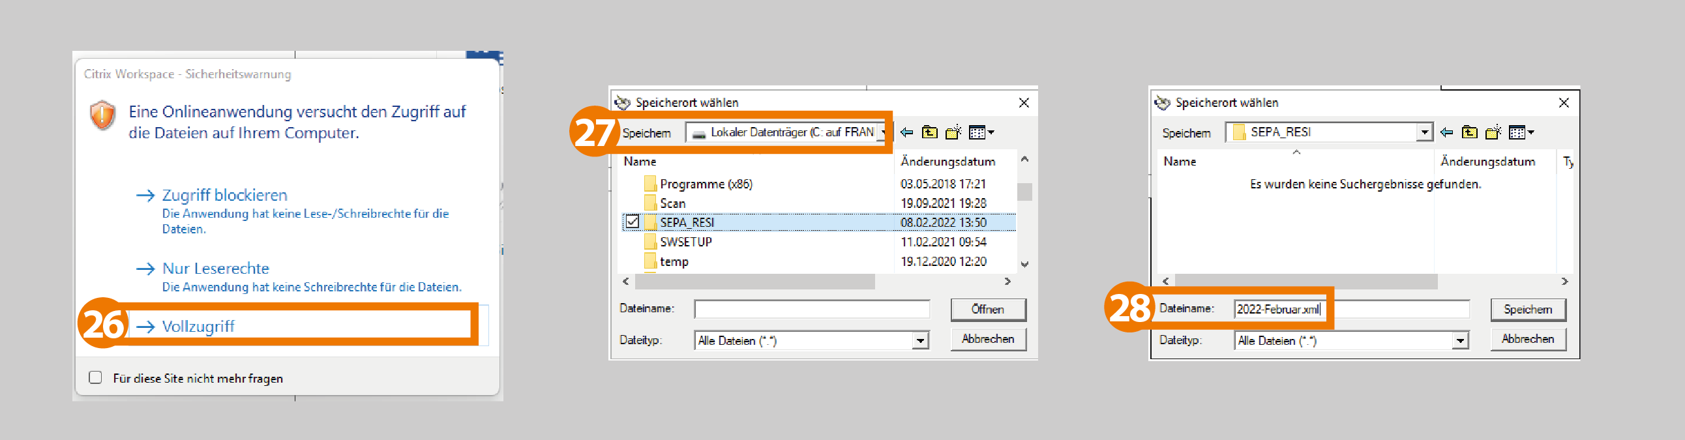1685x440 pixels.
Task: Click up-one-level icon next to SEPA_RESI dropdown
Action: [x=1469, y=133]
